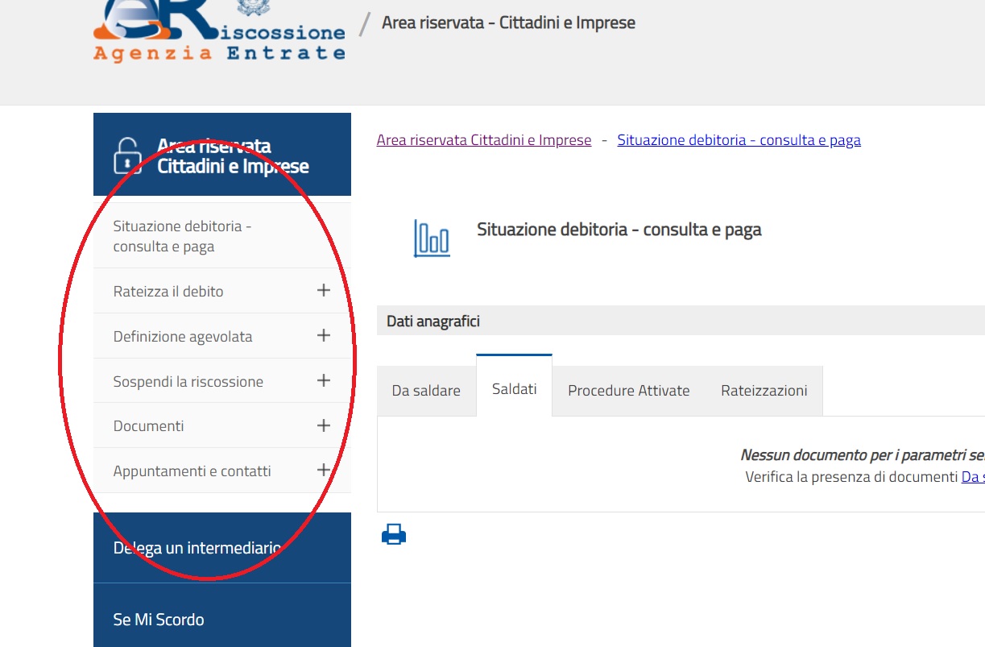
Task: Click the Agenzia Entrate Riscossione logo
Action: (217, 32)
